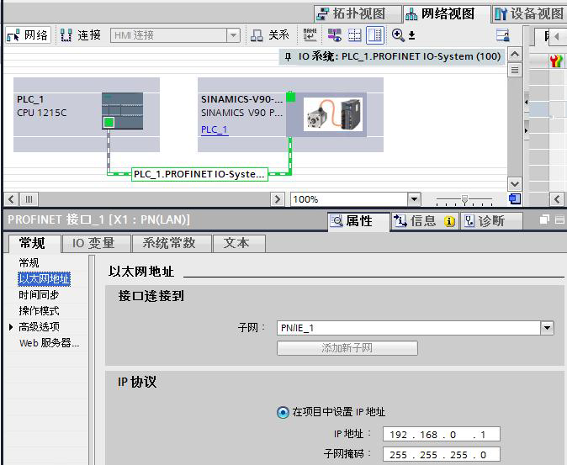Click PLC_1.PROFINET IO-System network label

(x=199, y=174)
